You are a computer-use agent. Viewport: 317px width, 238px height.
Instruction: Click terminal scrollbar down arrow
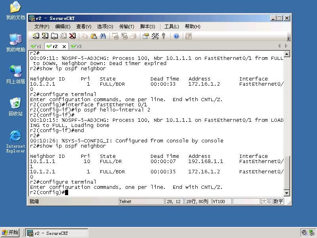286,193
